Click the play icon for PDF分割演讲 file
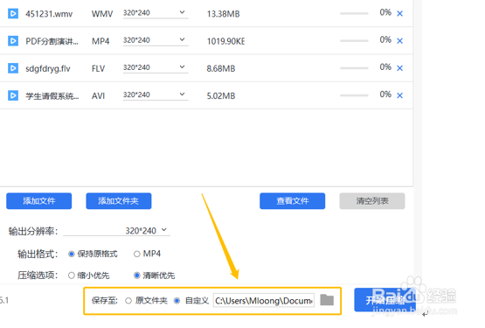485x328 pixels. point(13,41)
